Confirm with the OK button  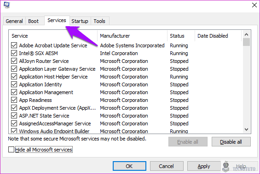129,166
